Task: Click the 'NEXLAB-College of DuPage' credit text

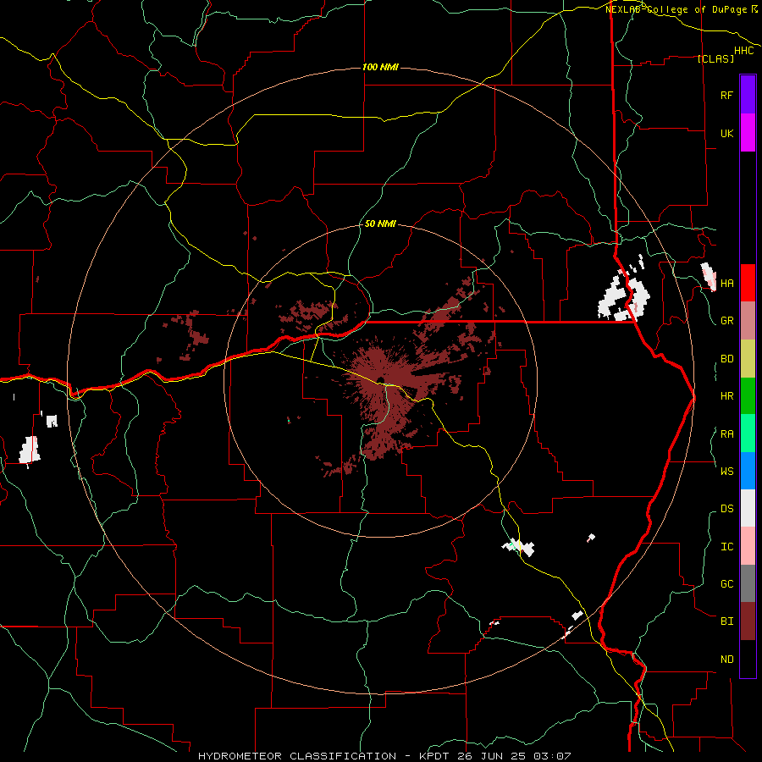Action: [676, 9]
